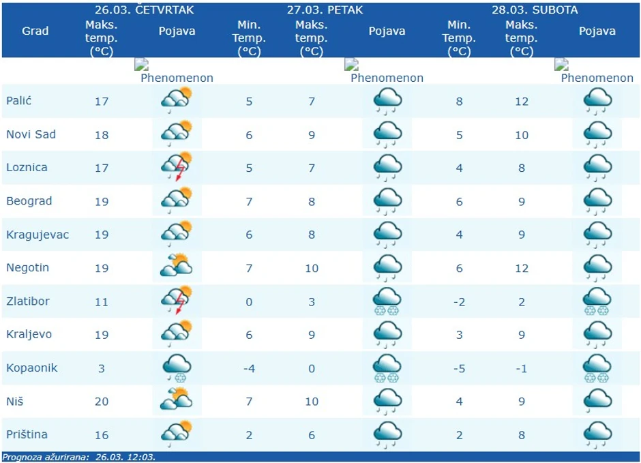Click Zlatibor Friday snow icon
This screenshot has width=641, height=463.
pos(387,301)
